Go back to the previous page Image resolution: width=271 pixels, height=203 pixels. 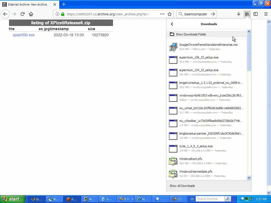5,14
